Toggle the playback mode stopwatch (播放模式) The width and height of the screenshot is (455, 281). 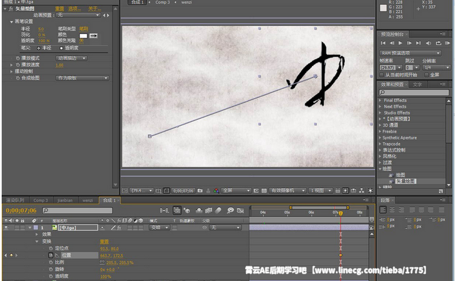pyautogui.click(x=18, y=58)
